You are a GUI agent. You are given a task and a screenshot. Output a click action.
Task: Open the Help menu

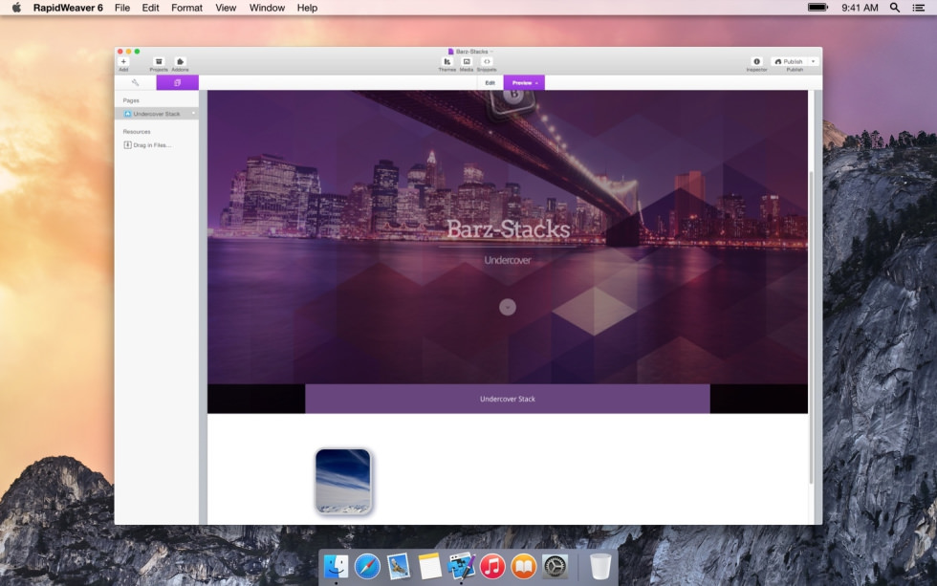[x=307, y=8]
